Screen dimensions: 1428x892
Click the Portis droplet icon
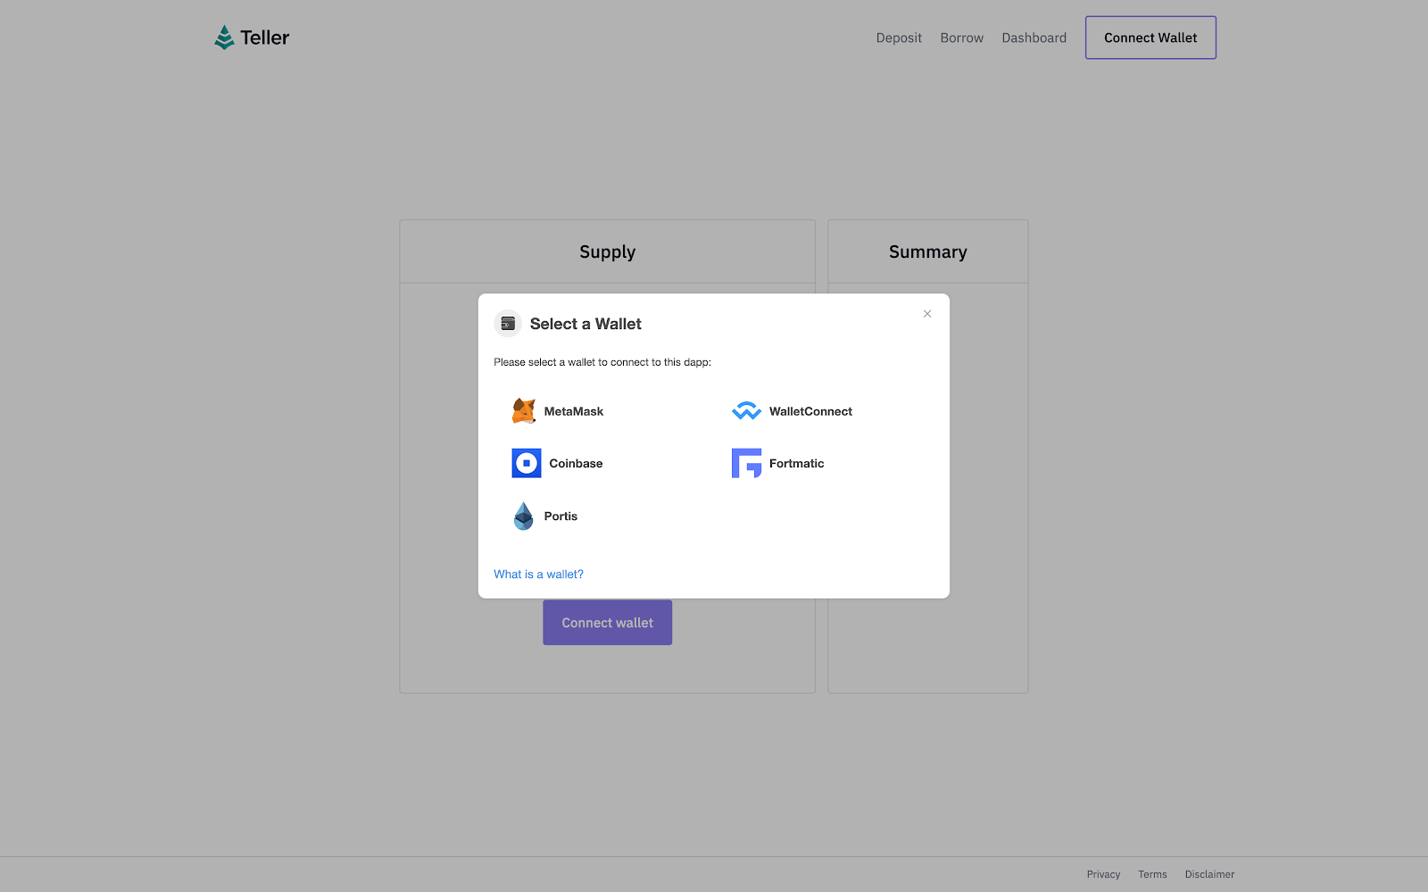[x=524, y=516]
